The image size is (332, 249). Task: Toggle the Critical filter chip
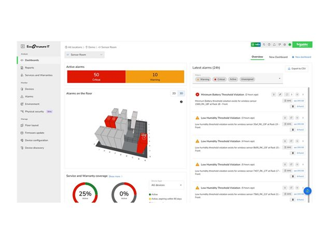click(x=220, y=79)
